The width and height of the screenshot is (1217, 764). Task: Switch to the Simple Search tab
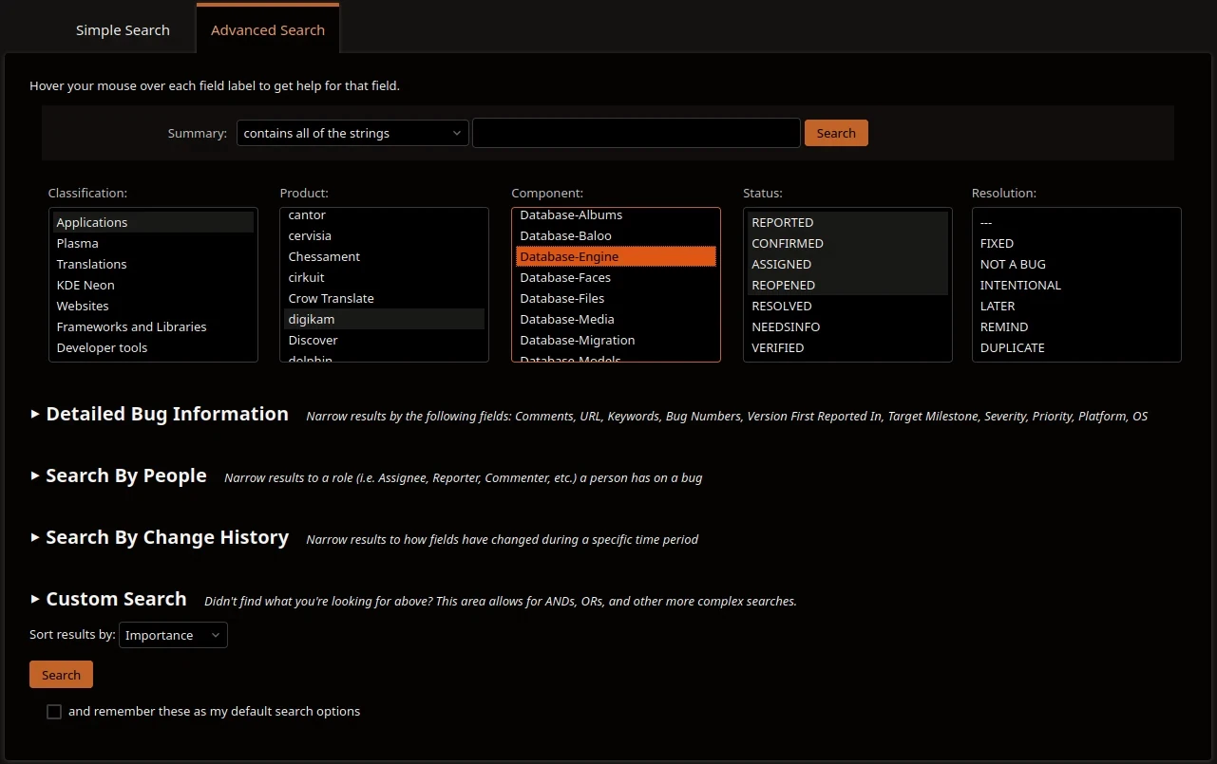123,29
